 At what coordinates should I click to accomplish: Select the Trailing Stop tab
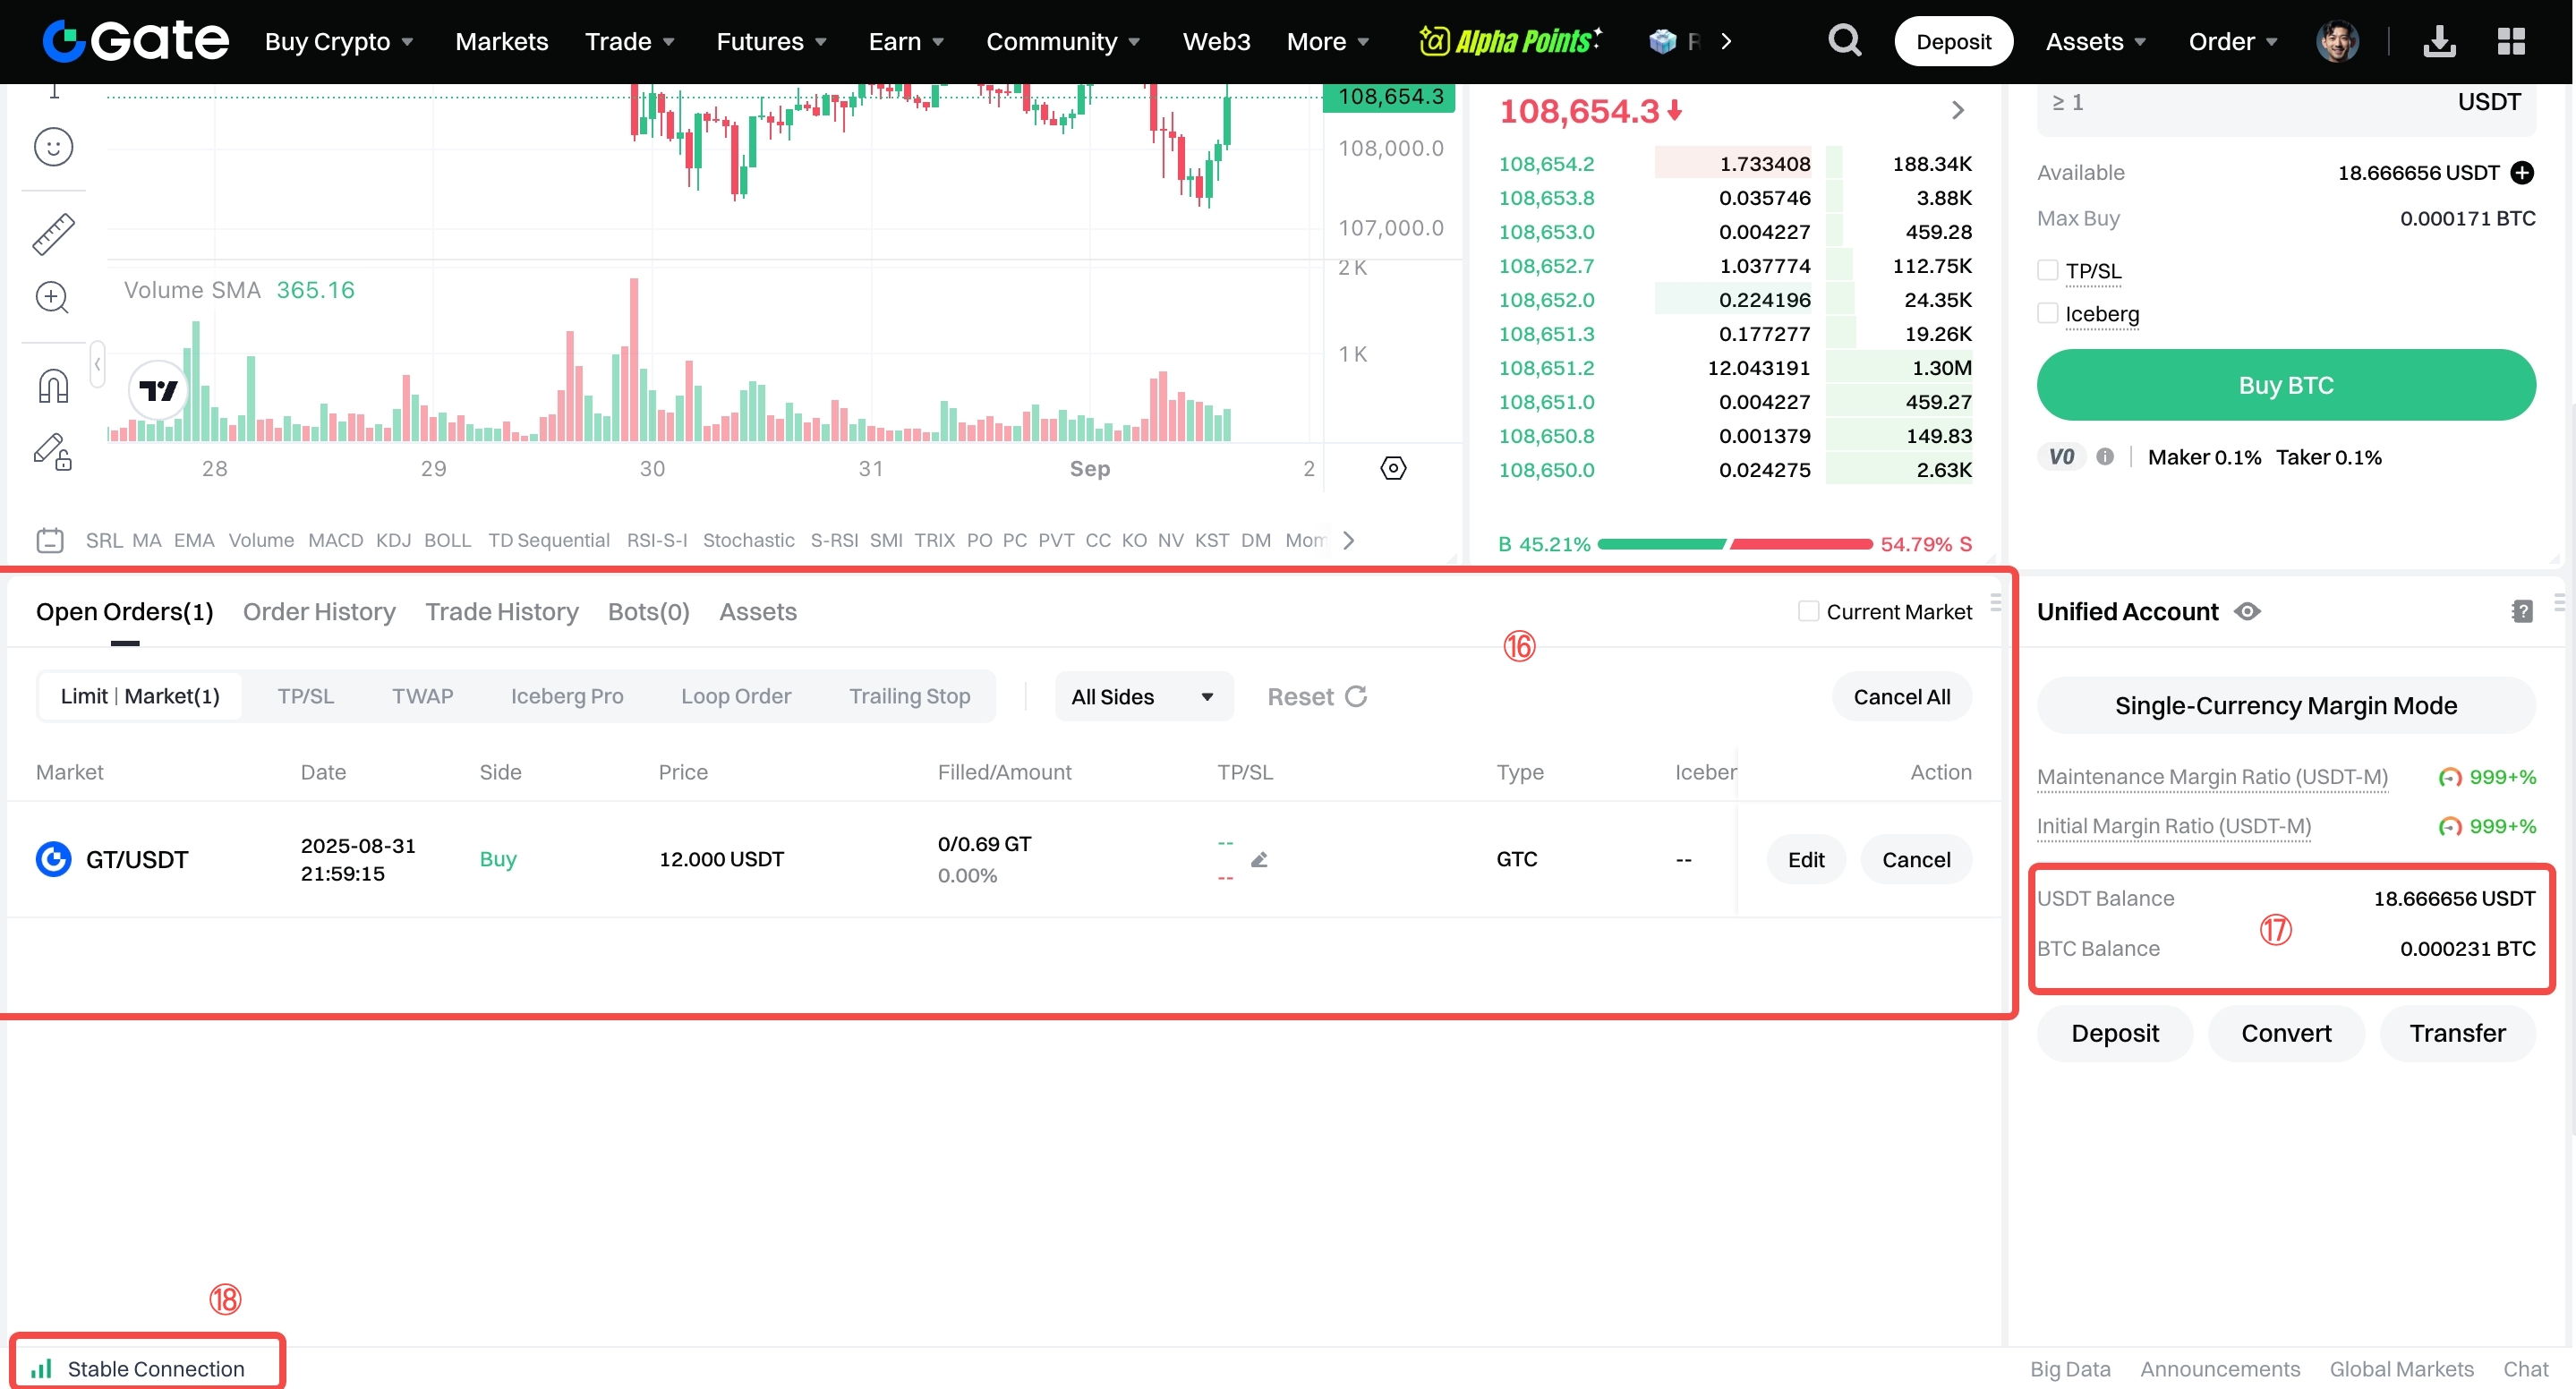[x=909, y=696]
